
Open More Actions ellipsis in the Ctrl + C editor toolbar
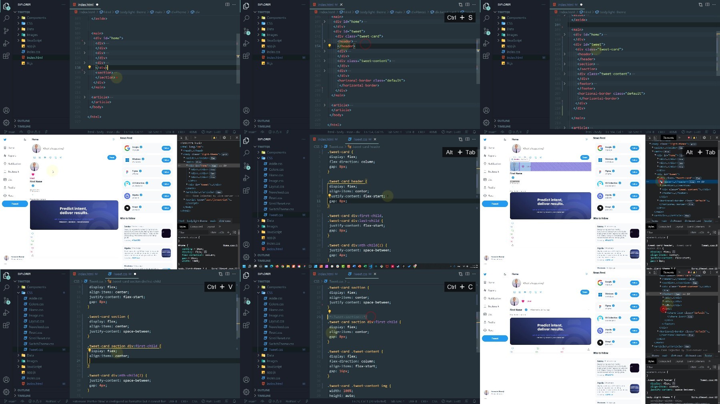(x=474, y=274)
